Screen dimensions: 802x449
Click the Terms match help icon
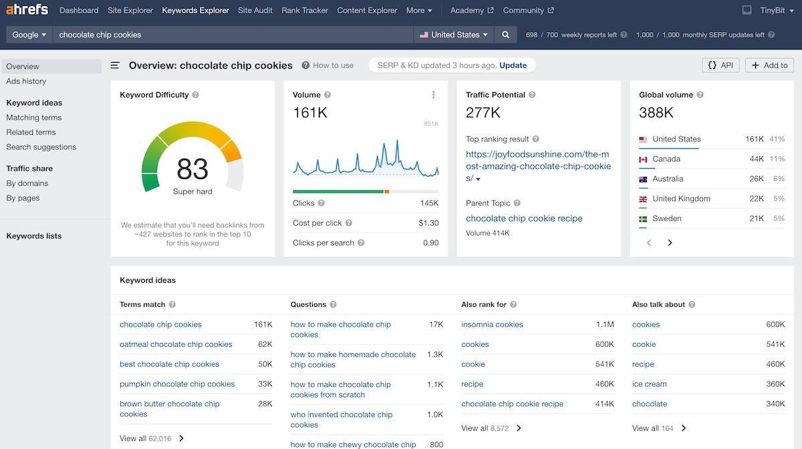[x=172, y=305]
